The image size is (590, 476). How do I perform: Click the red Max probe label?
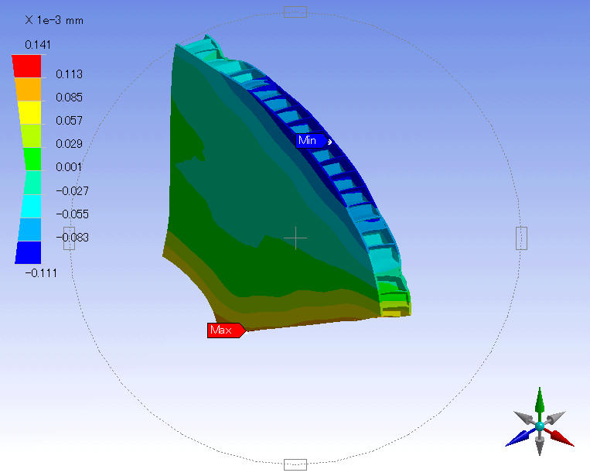[227, 330]
